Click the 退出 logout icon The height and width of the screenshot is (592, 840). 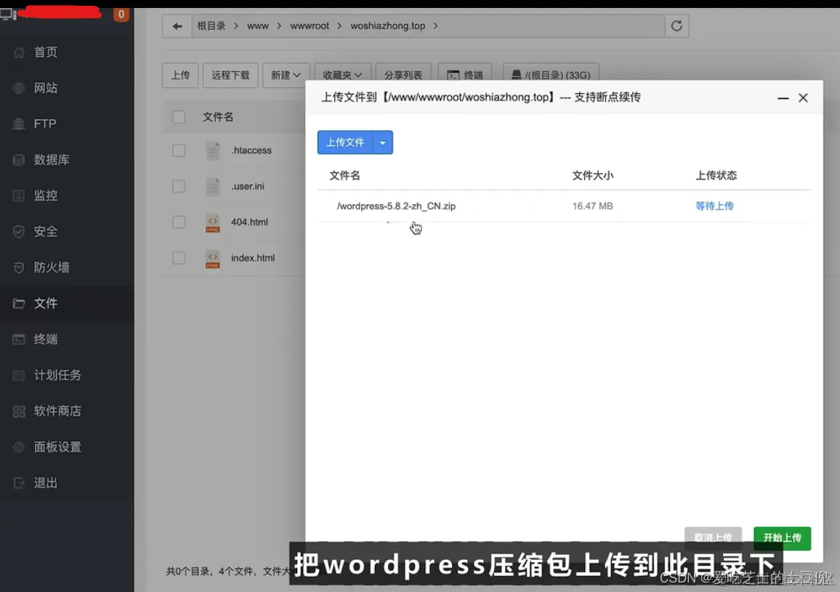[x=19, y=483]
